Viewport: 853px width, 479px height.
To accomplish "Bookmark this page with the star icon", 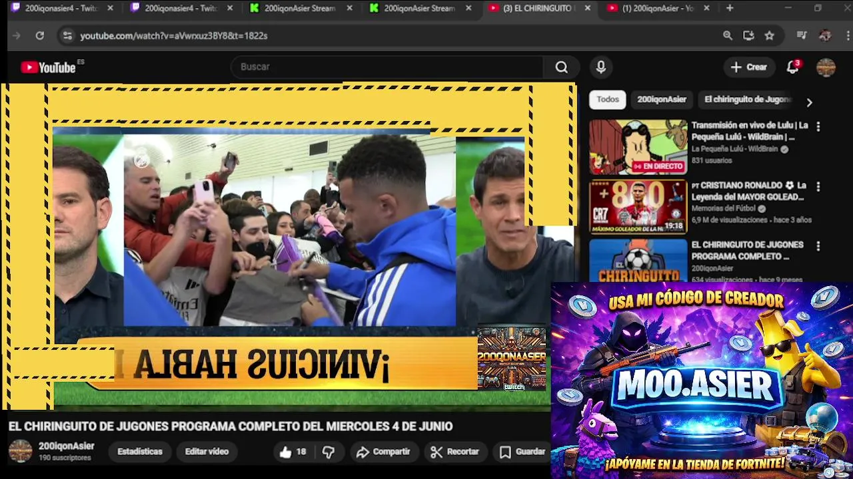I will click(770, 36).
